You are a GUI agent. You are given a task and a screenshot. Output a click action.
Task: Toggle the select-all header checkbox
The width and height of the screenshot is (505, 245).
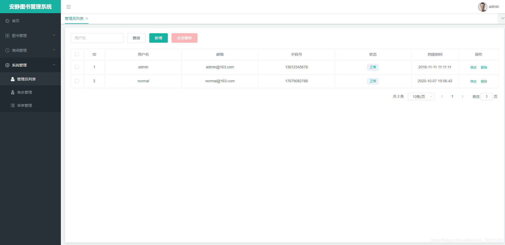pyautogui.click(x=77, y=54)
